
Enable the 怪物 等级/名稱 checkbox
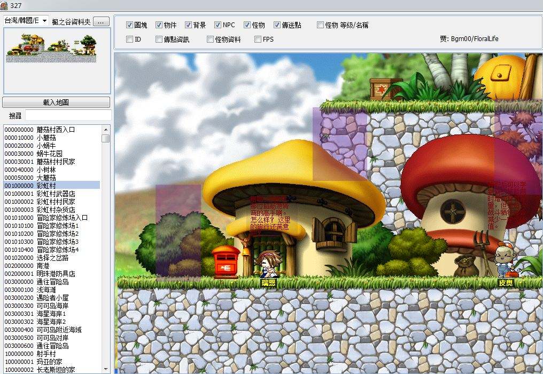coord(321,25)
